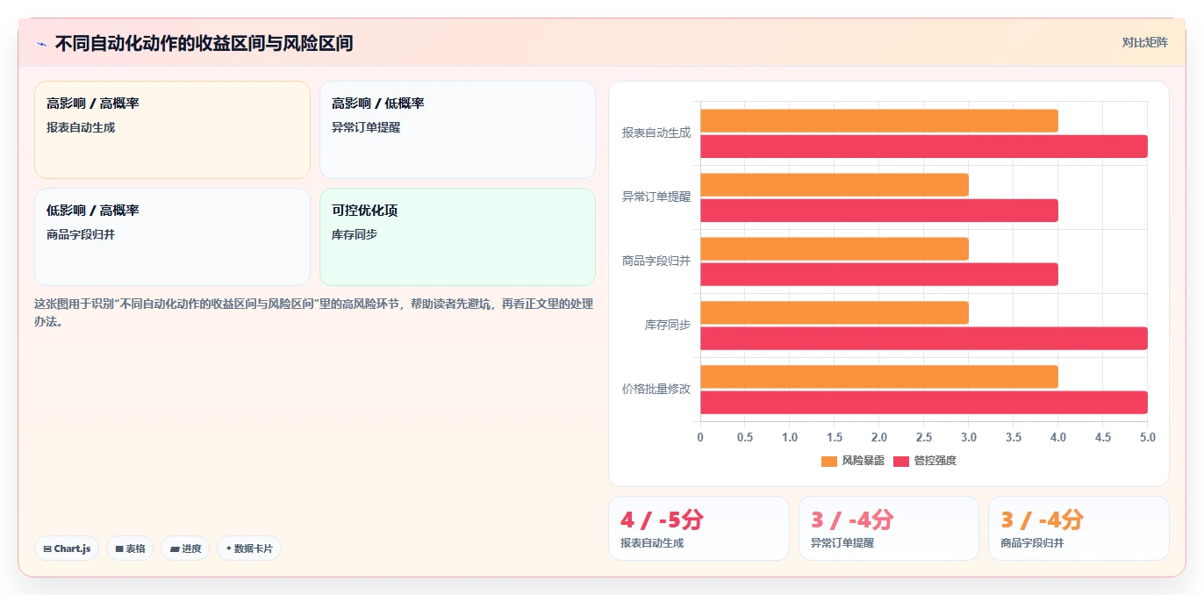Click the 4 / -5分 stat card
1204x595 pixels.
(699, 528)
